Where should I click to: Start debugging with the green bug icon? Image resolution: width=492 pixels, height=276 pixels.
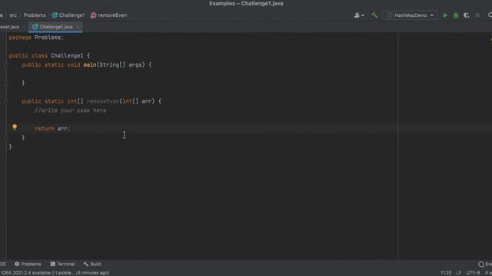pos(456,15)
